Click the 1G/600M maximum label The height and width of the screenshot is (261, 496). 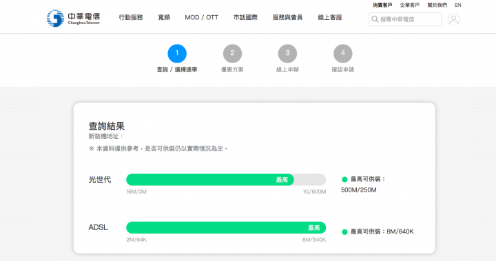pos(314,192)
